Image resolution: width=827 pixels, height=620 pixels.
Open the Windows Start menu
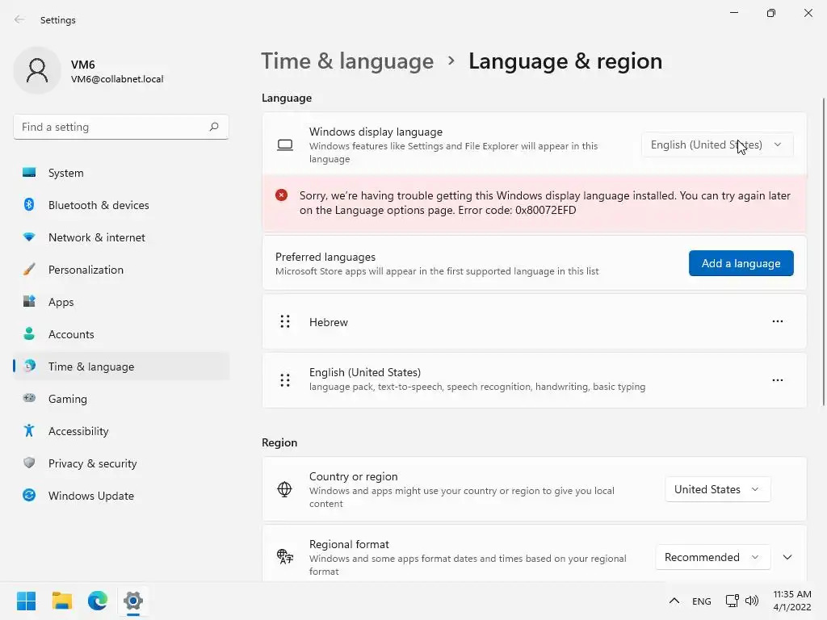[26, 601]
